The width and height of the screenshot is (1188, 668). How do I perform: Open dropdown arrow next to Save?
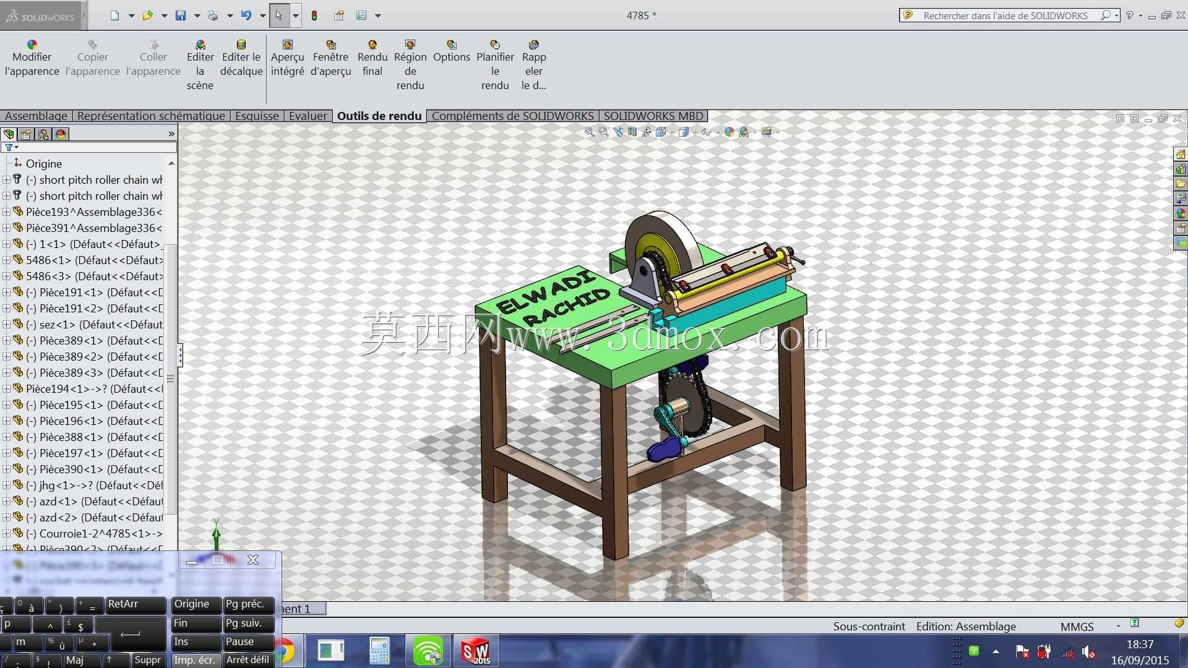[197, 15]
